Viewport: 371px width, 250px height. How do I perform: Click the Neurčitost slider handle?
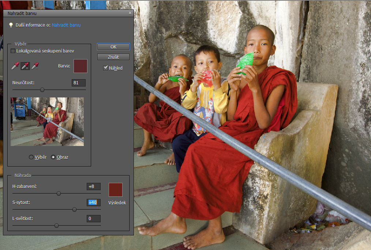click(x=42, y=89)
